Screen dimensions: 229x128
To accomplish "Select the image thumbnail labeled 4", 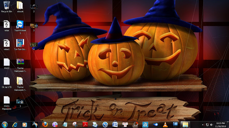I will click(34, 45).
